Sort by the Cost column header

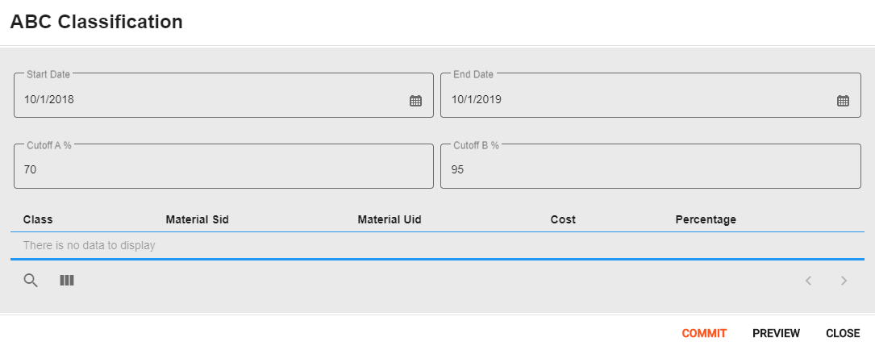coord(563,219)
